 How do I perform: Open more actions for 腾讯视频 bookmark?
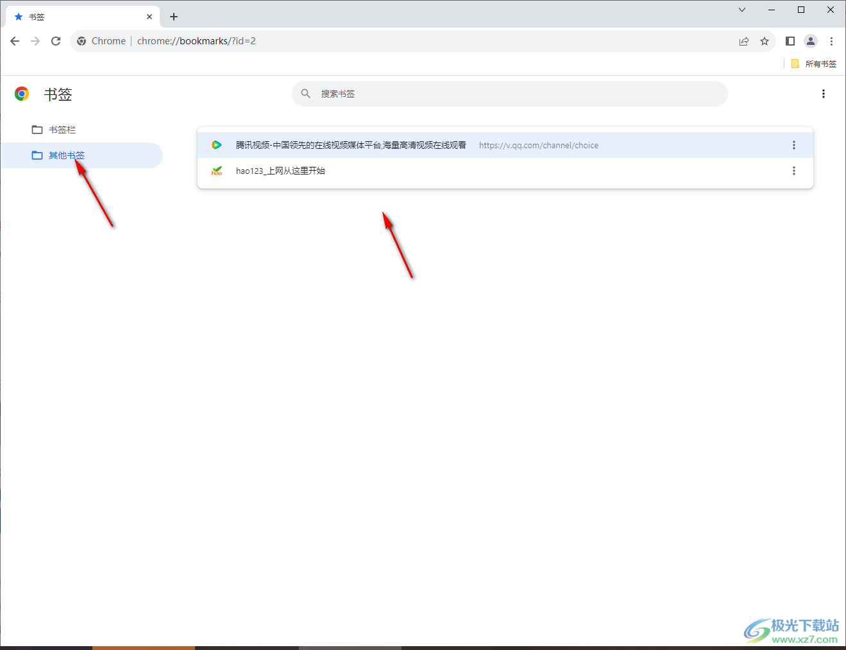(x=794, y=145)
